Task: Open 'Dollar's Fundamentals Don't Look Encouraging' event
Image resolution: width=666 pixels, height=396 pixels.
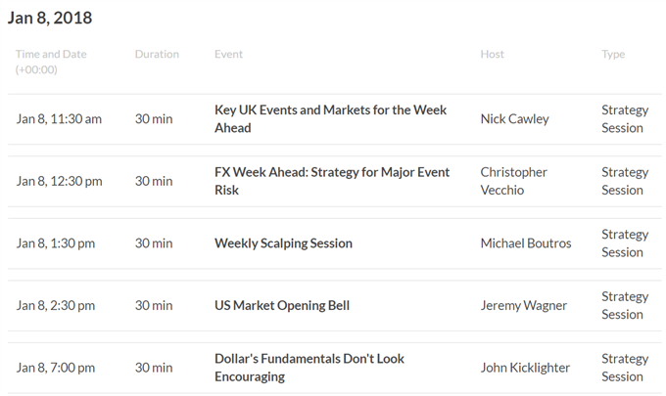Action: pyautogui.click(x=309, y=368)
